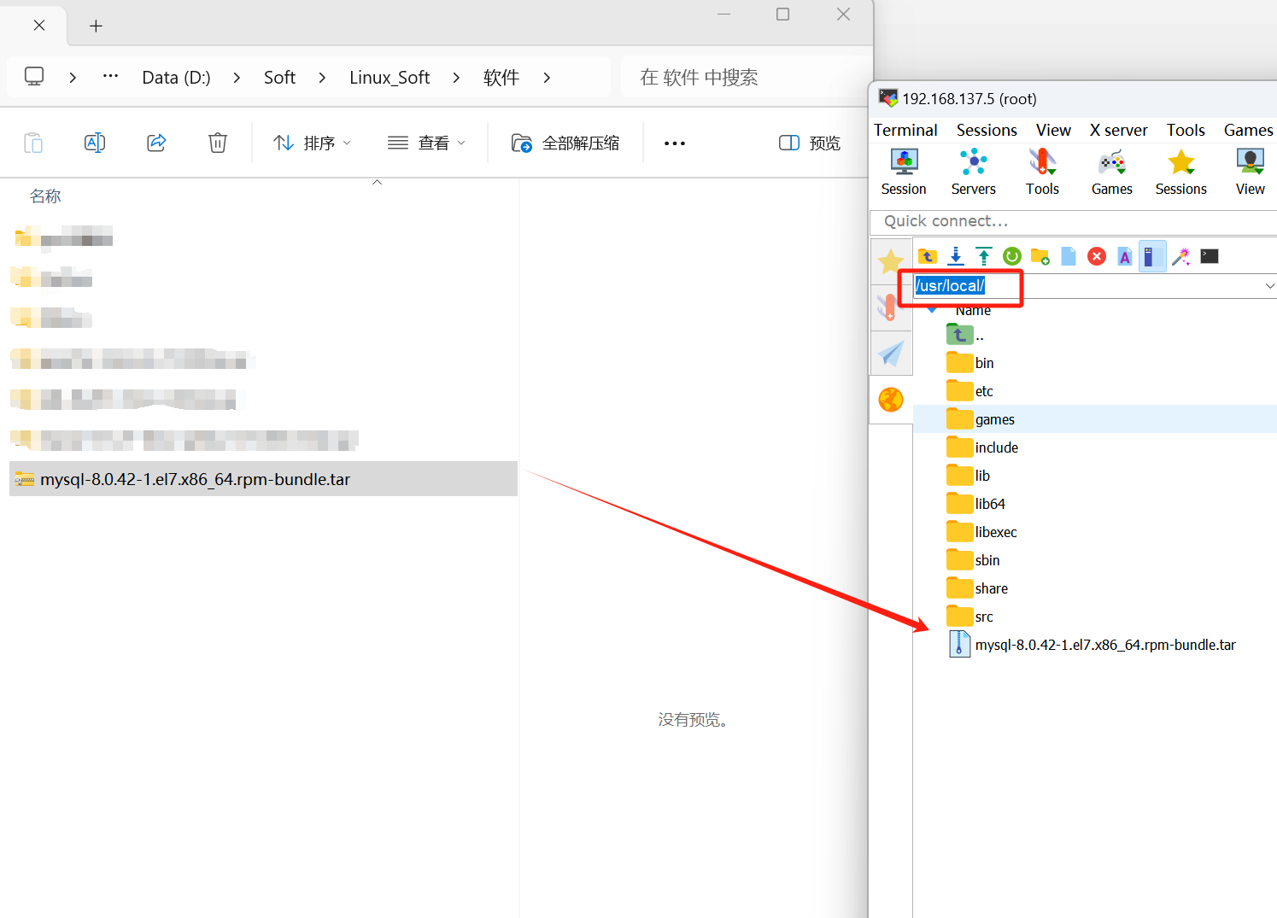Open the globe Sftp sidebar tab
Image resolution: width=1277 pixels, height=918 pixels.
891,399
